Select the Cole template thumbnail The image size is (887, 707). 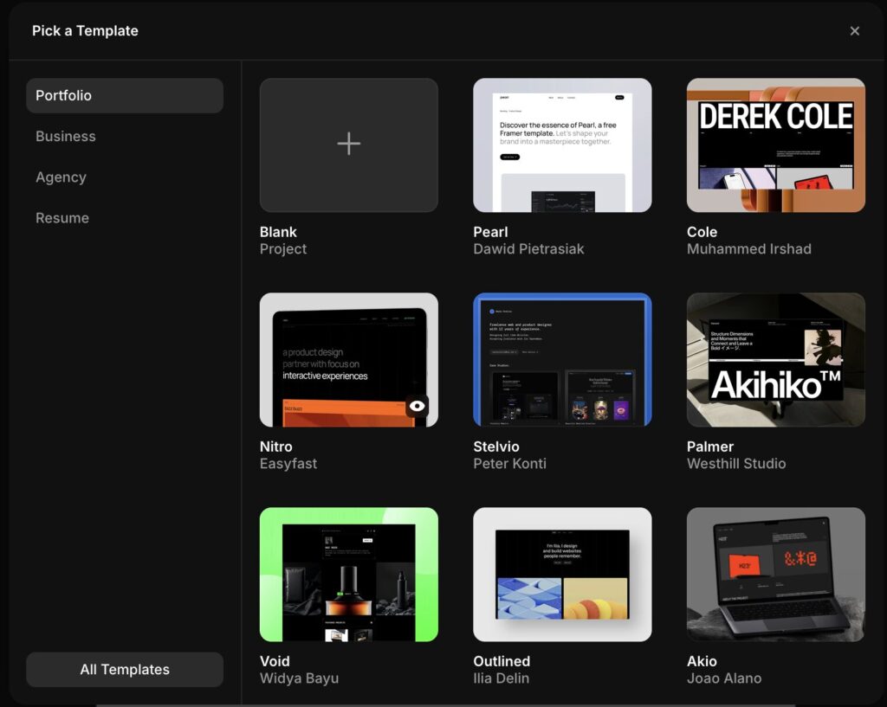775,145
